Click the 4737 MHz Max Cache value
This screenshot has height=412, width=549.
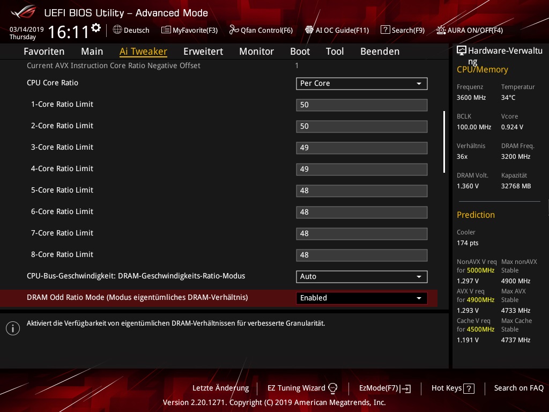pos(516,340)
